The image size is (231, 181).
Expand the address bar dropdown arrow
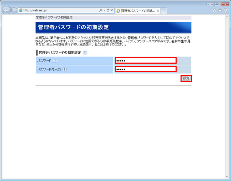click(104, 11)
